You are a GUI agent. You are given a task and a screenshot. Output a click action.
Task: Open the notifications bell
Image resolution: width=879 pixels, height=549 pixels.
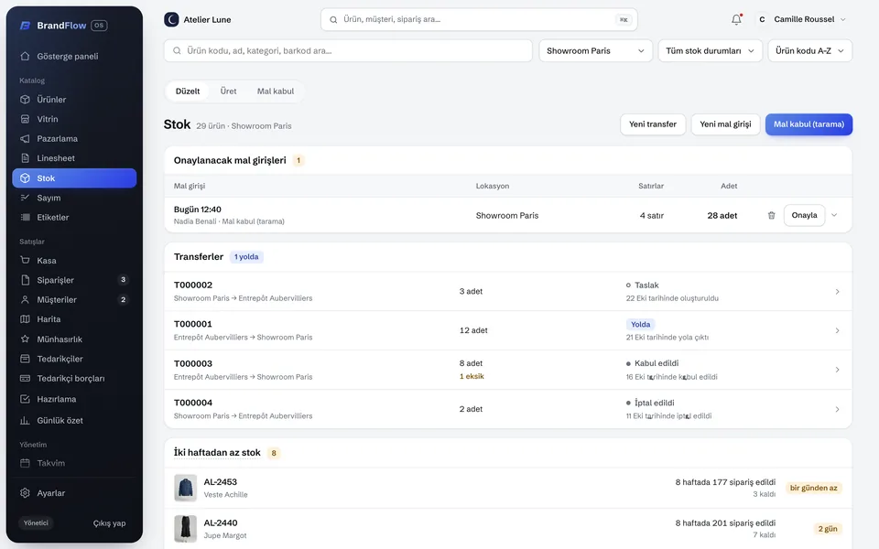(x=736, y=19)
